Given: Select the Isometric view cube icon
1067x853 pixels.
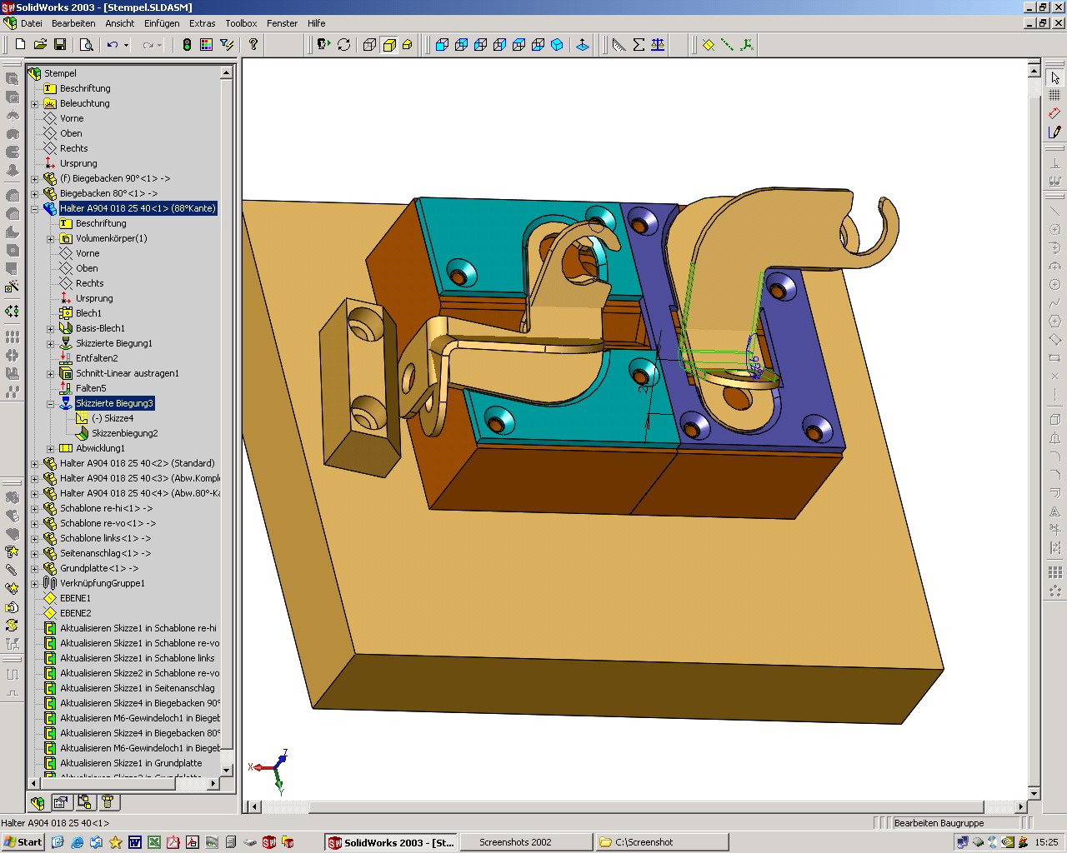Looking at the screenshot, I should (x=557, y=45).
